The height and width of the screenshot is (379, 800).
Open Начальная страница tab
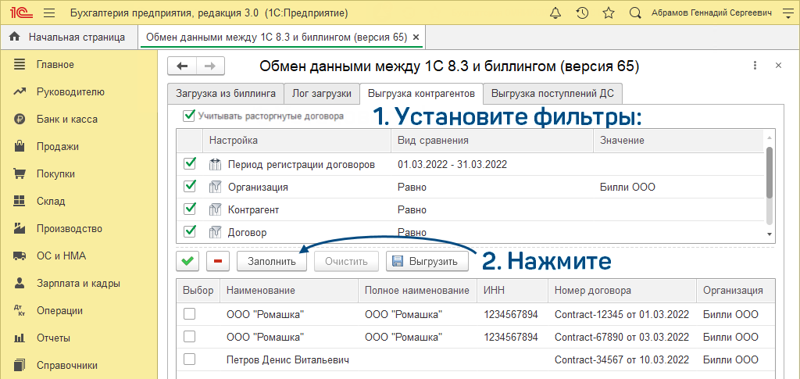pos(70,38)
